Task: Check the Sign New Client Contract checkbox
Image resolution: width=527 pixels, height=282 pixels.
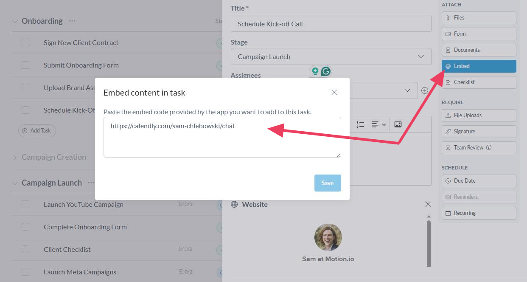Action: [x=25, y=42]
